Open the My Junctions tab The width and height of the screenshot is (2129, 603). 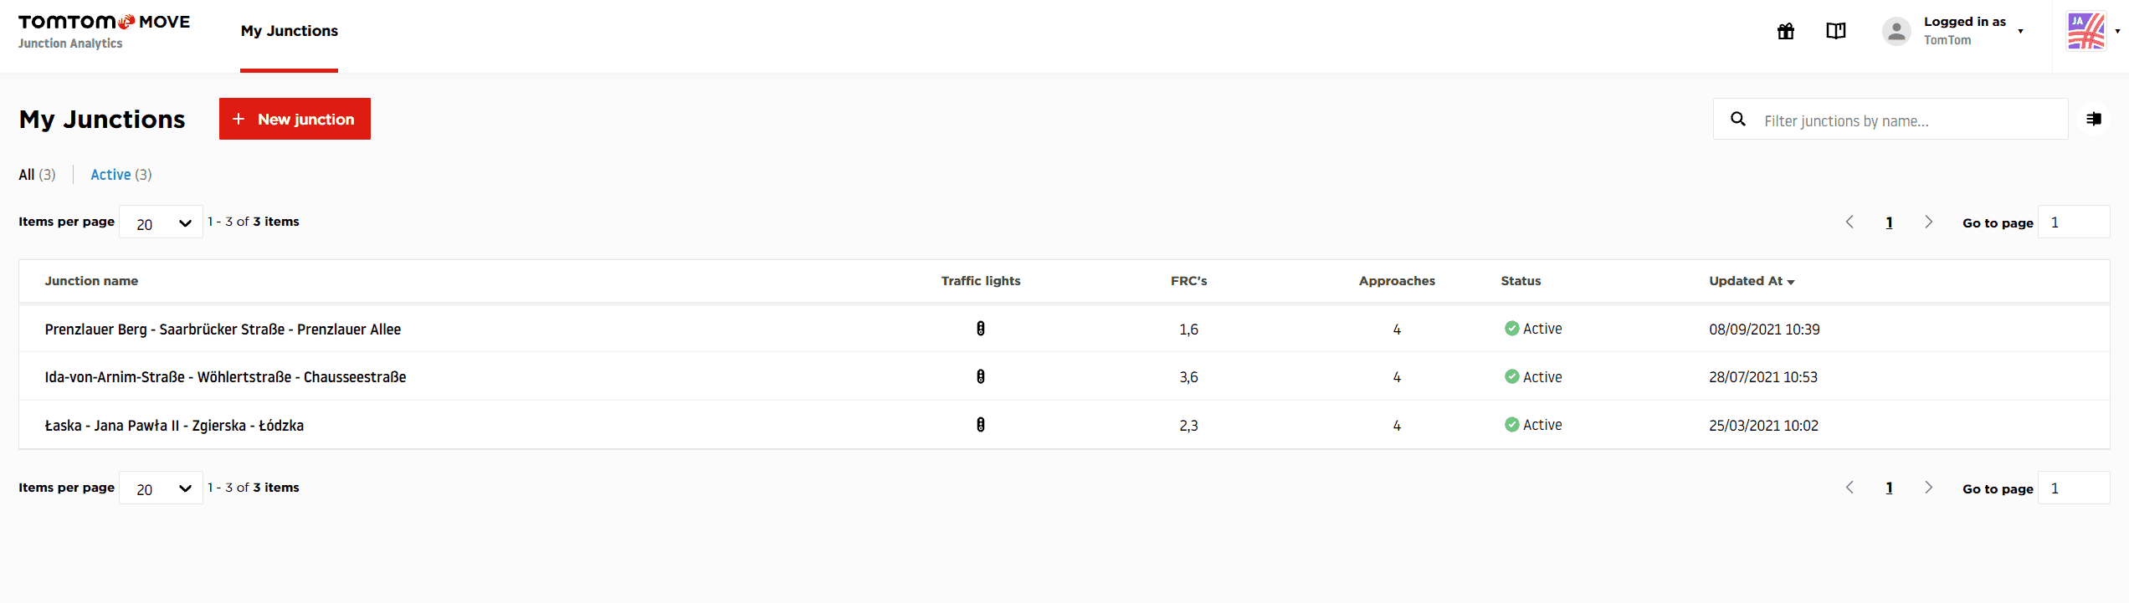pos(289,31)
